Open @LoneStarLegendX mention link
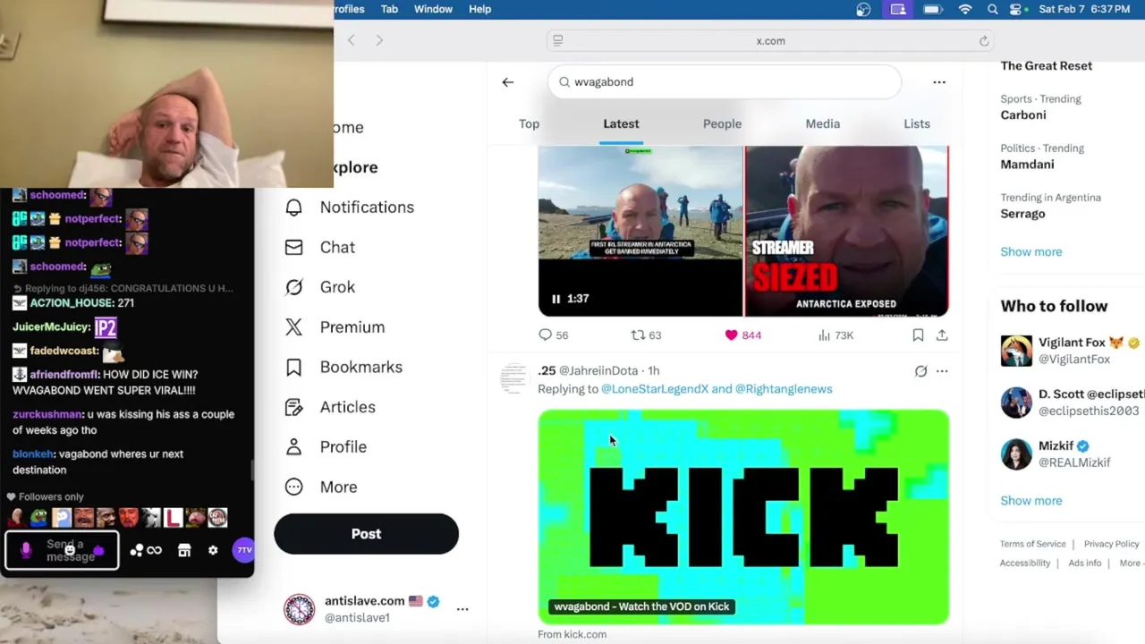 click(655, 389)
